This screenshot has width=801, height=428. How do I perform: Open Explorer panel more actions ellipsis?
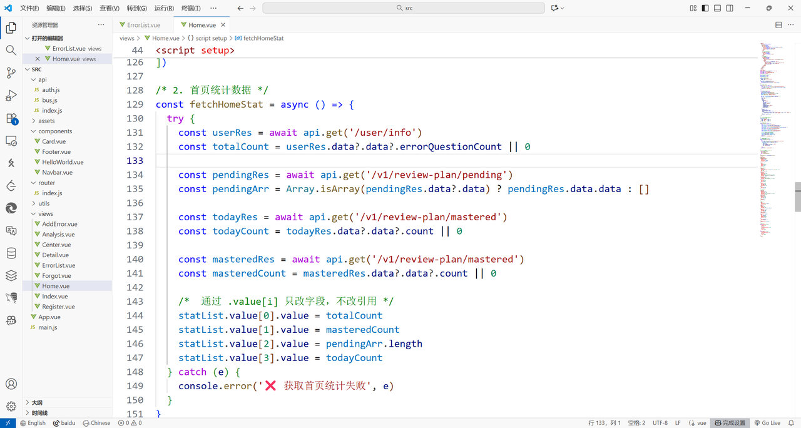[101, 25]
